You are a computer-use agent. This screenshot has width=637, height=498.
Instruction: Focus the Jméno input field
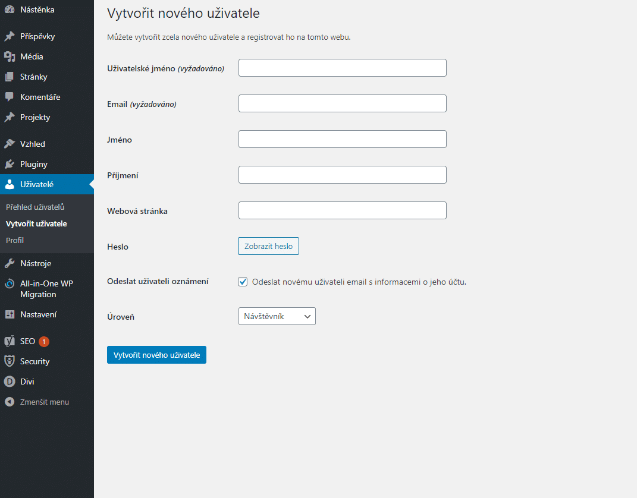pyautogui.click(x=343, y=139)
